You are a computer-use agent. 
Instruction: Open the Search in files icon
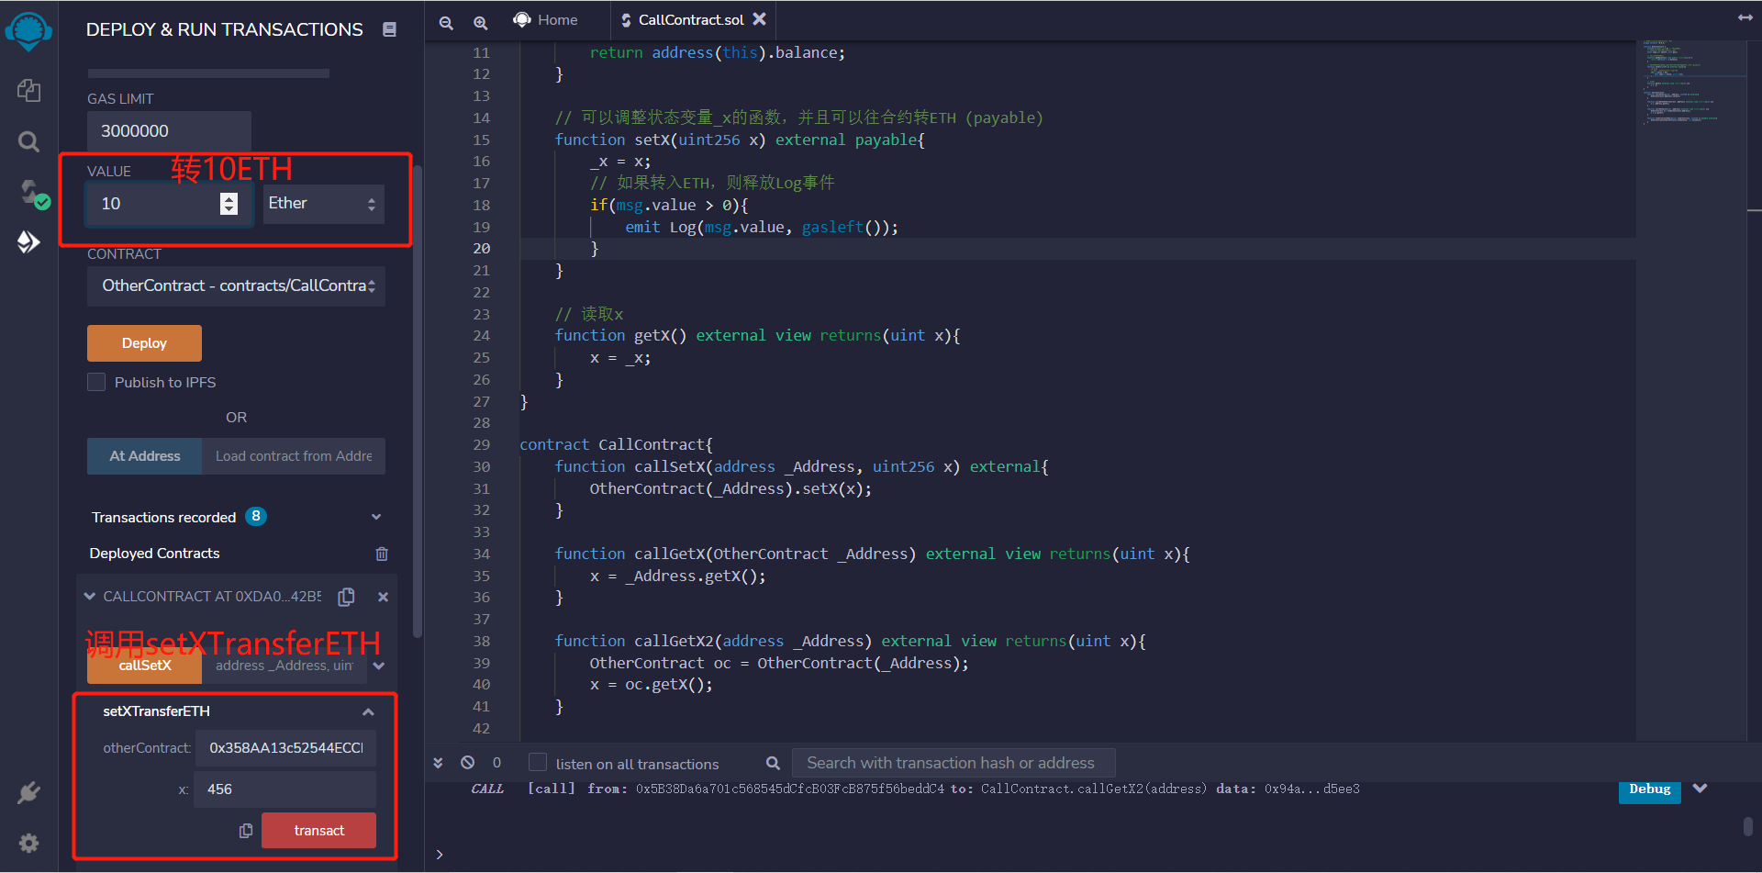(x=28, y=141)
